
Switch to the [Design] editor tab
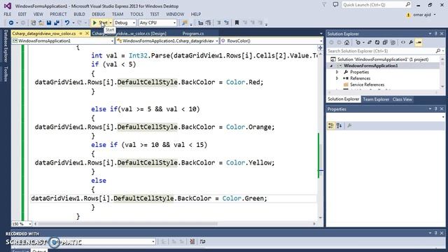(x=129, y=34)
